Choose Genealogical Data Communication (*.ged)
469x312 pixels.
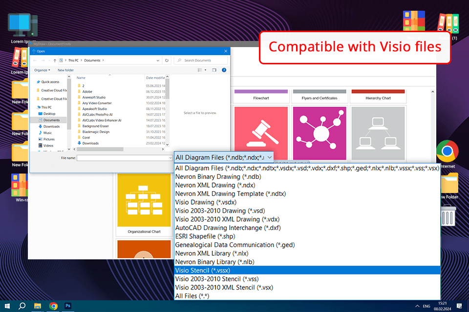(x=307, y=245)
